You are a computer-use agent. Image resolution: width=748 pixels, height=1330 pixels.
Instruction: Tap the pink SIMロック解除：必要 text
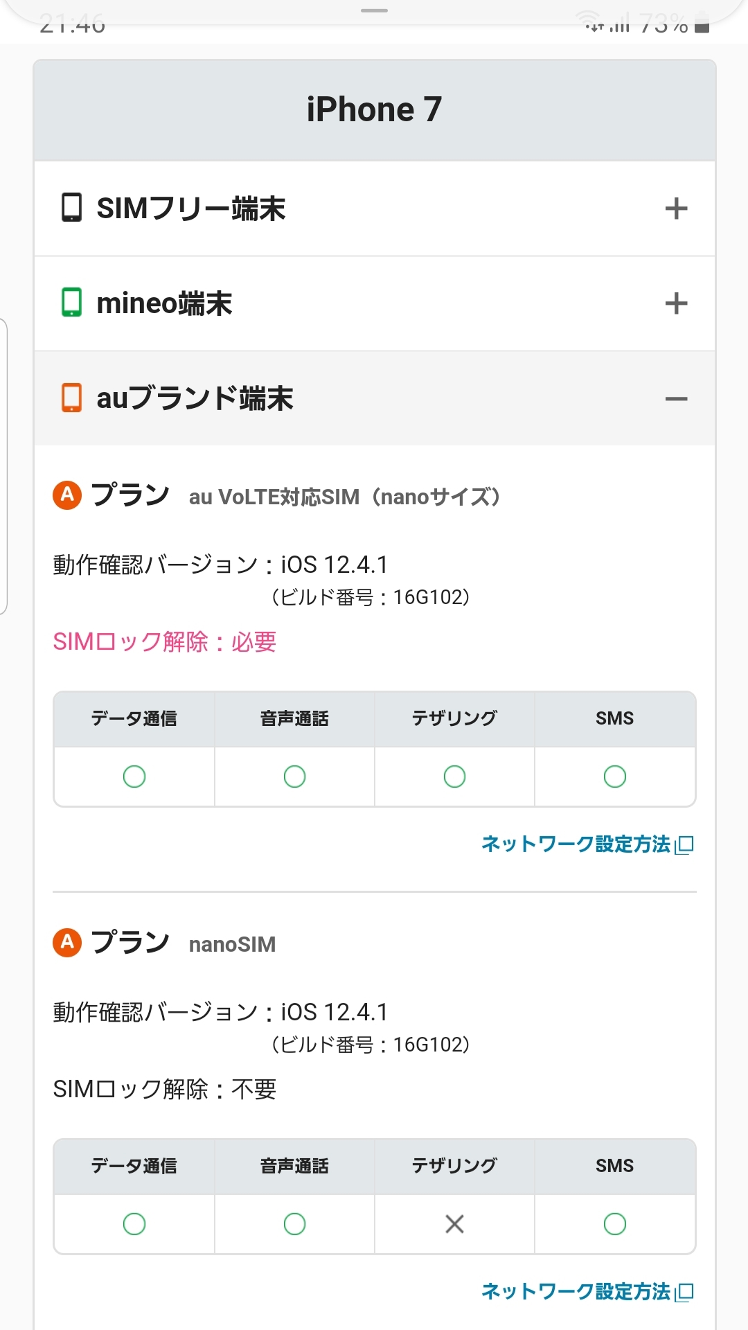[165, 642]
